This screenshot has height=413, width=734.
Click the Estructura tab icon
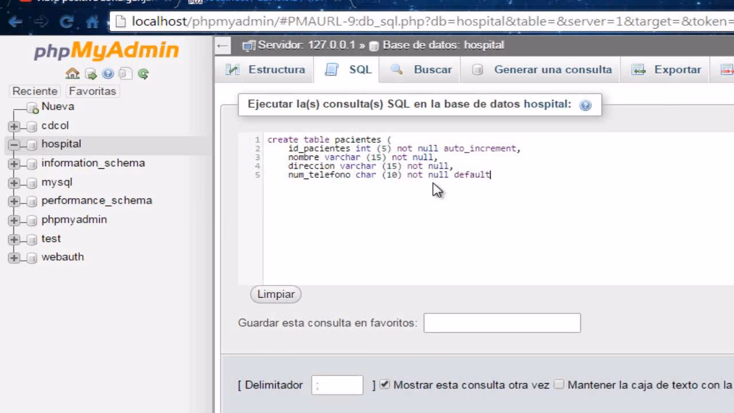(232, 69)
